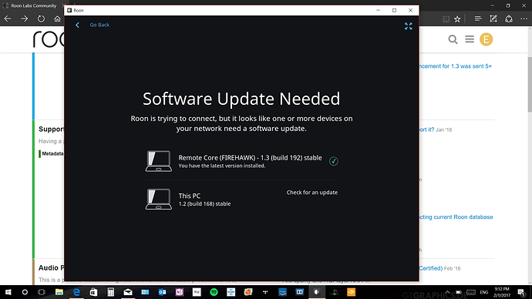Click the yellow E user avatar

pyautogui.click(x=486, y=39)
